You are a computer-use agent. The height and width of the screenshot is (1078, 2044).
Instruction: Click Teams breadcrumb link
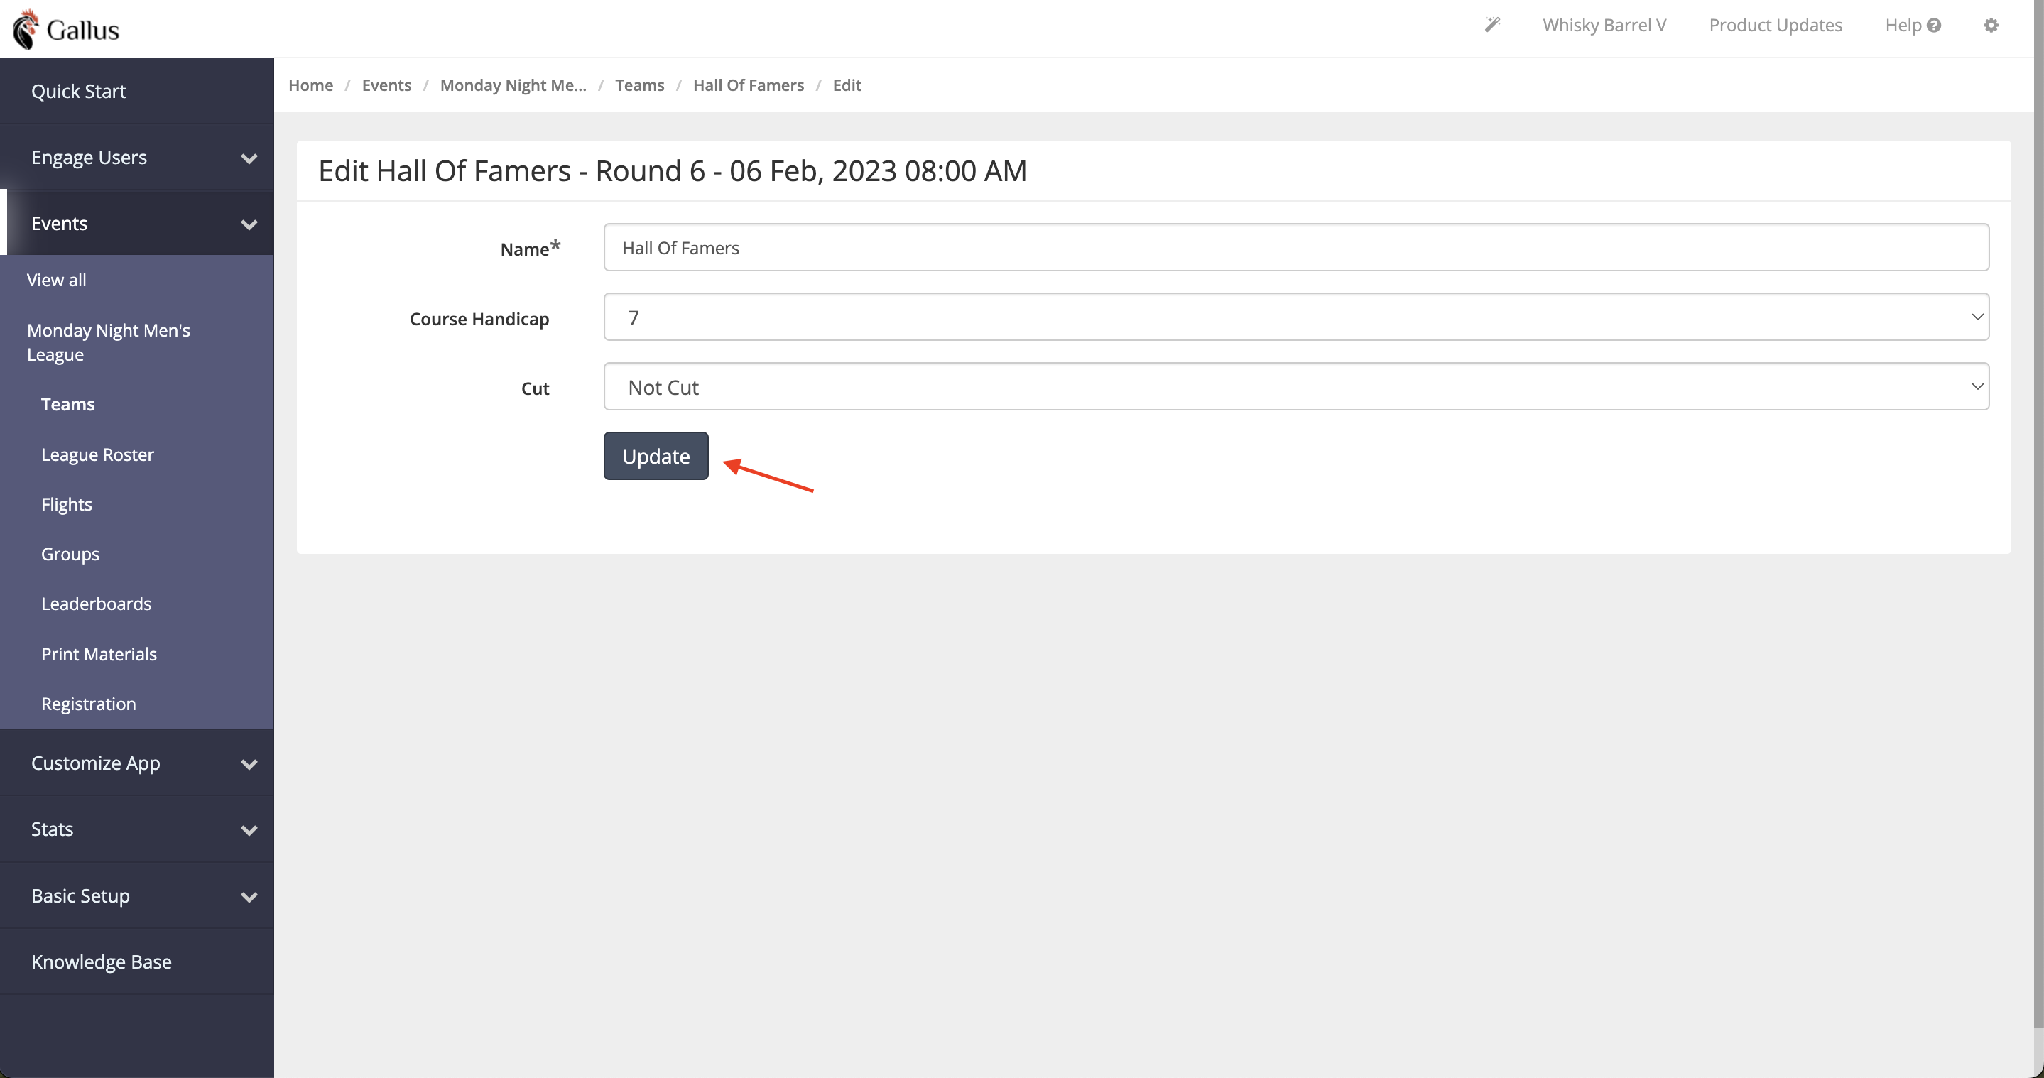(x=639, y=85)
